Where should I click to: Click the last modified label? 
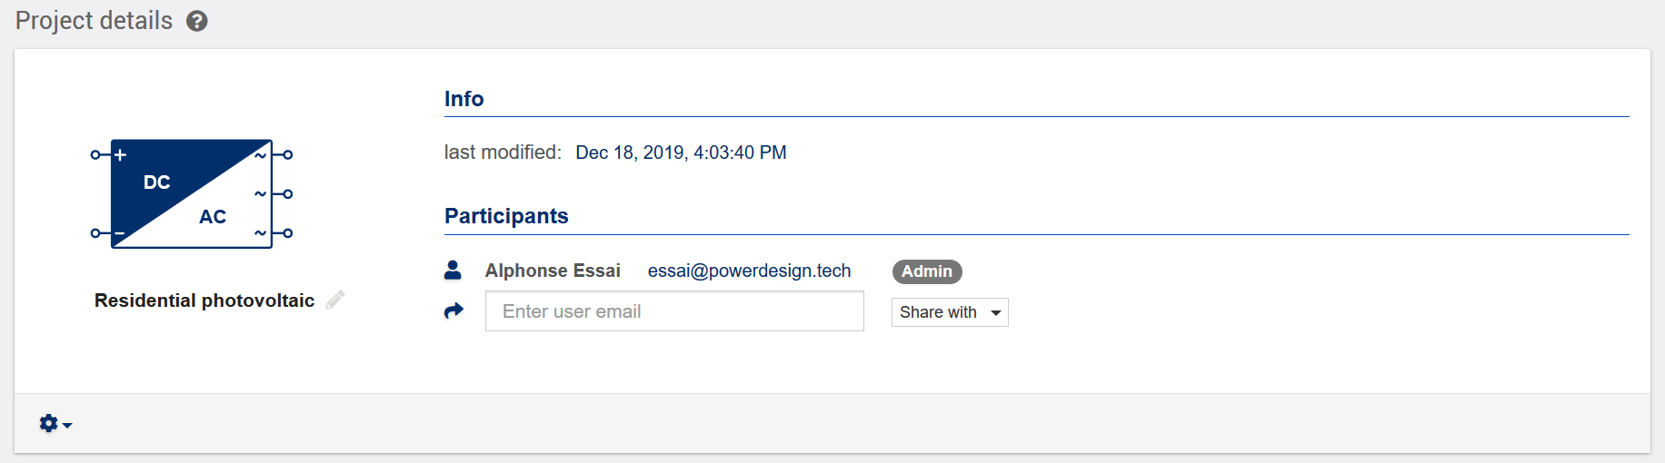click(x=503, y=153)
